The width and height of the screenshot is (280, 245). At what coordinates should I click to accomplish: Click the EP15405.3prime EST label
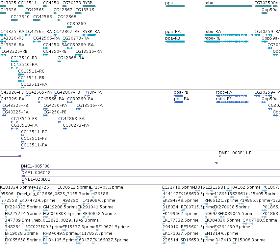[107, 188]
